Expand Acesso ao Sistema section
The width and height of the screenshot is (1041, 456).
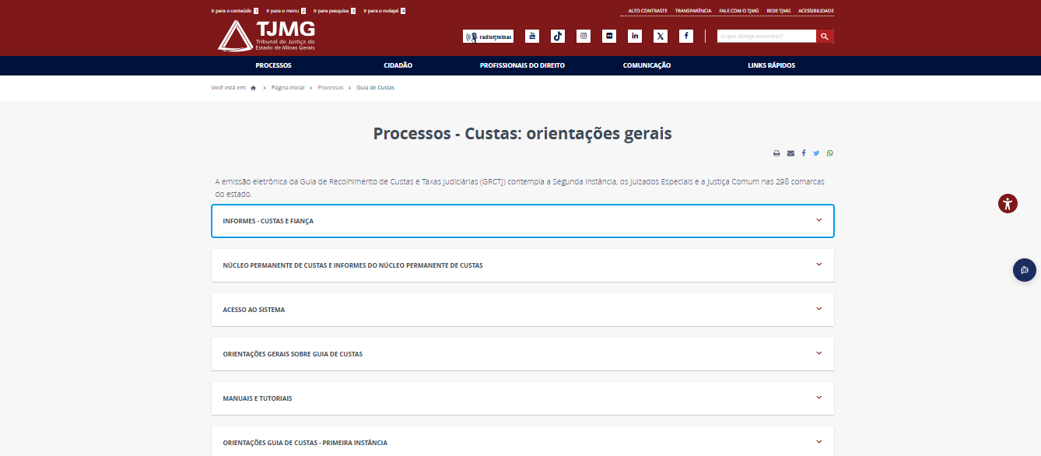pos(523,310)
